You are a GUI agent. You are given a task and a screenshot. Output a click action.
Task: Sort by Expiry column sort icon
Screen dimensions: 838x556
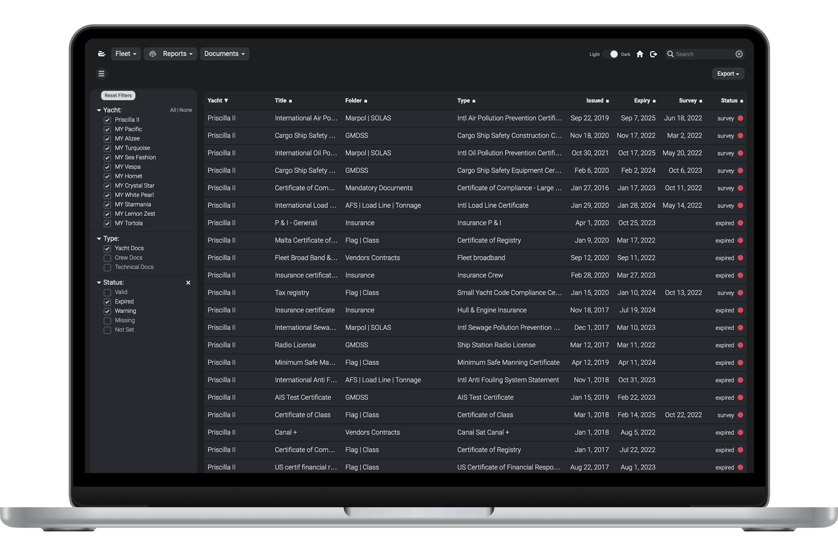click(654, 101)
